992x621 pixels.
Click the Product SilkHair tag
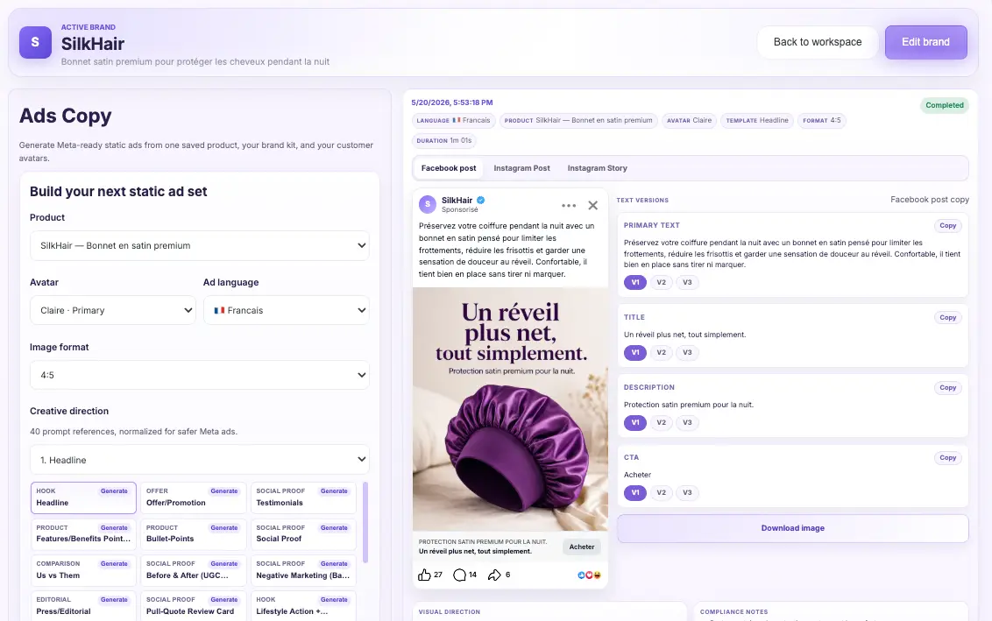coord(578,120)
